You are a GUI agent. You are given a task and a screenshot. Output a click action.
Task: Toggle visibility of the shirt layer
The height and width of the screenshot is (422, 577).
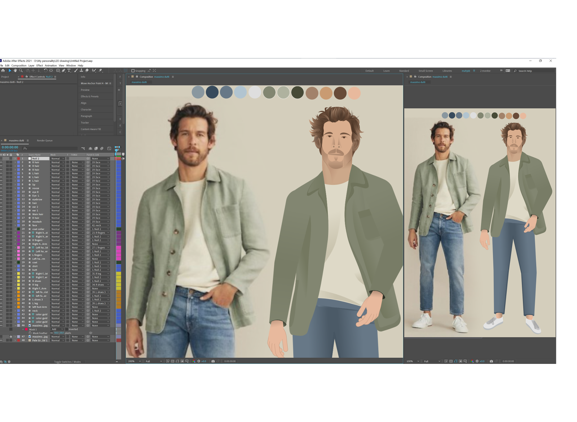tap(1, 266)
